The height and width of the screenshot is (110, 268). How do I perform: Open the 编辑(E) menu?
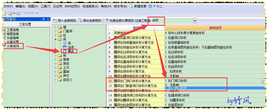20,6
